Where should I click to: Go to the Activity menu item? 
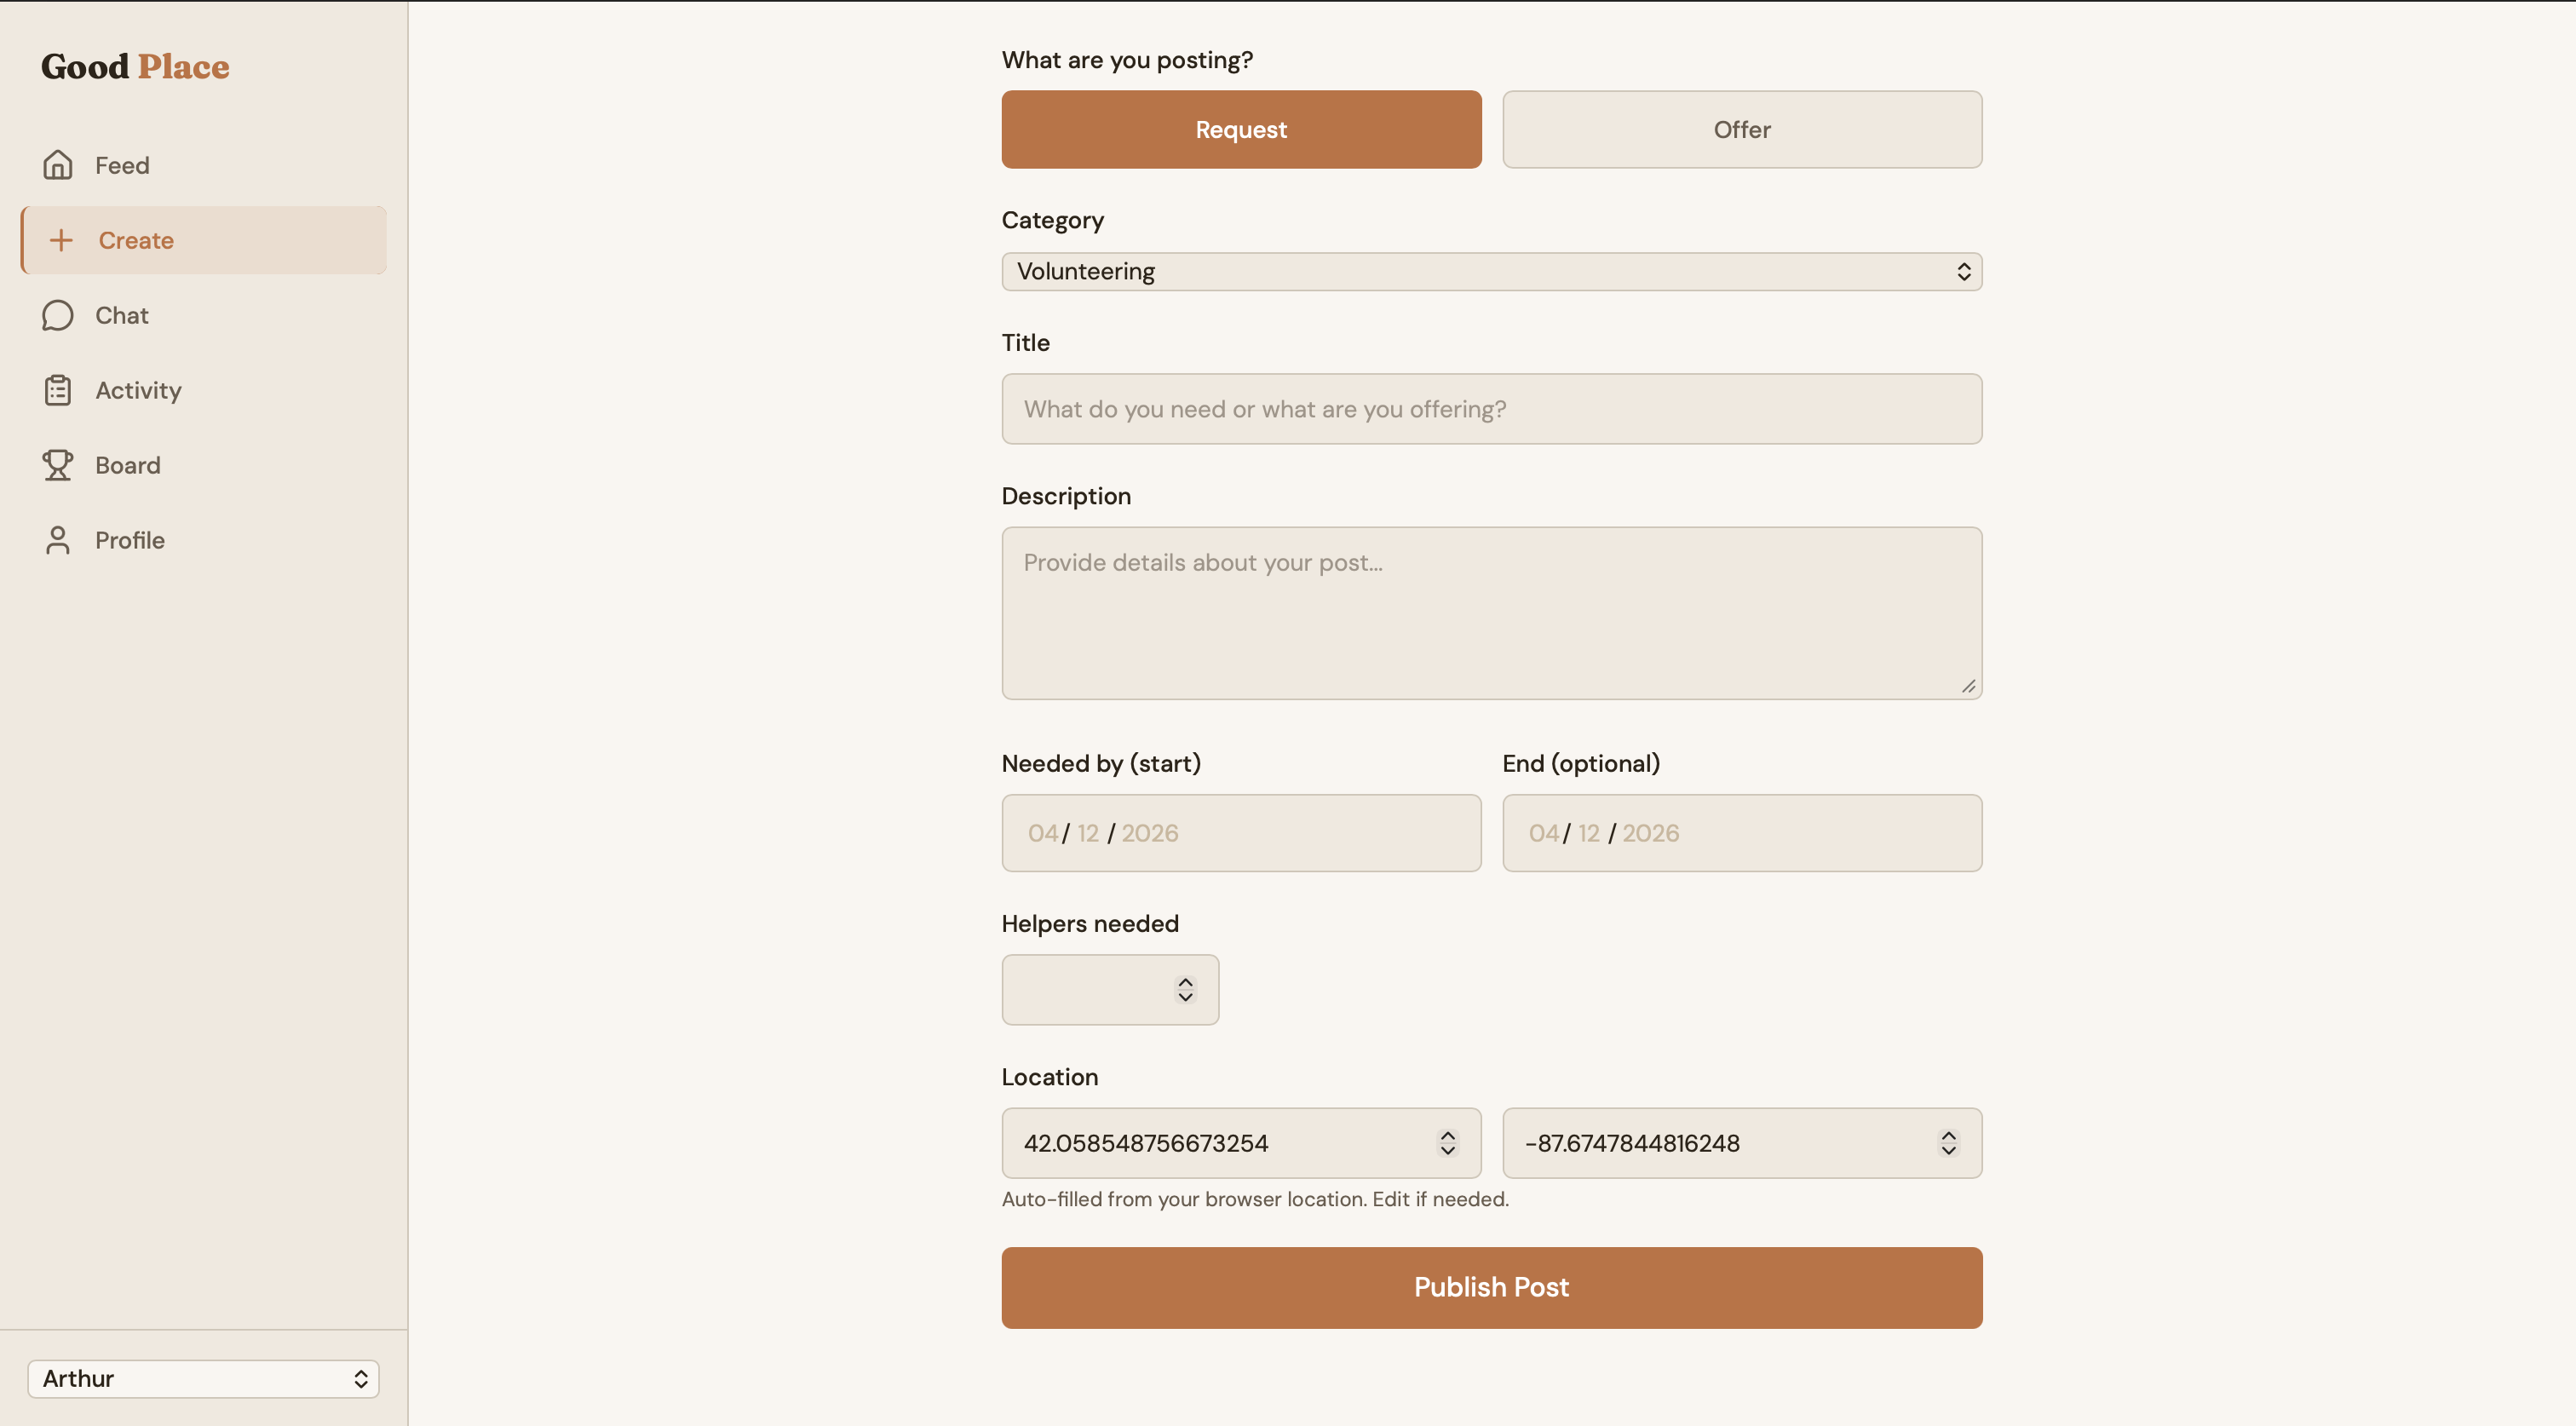[138, 390]
